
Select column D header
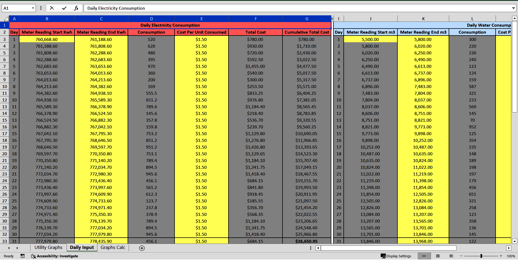tap(151, 19)
